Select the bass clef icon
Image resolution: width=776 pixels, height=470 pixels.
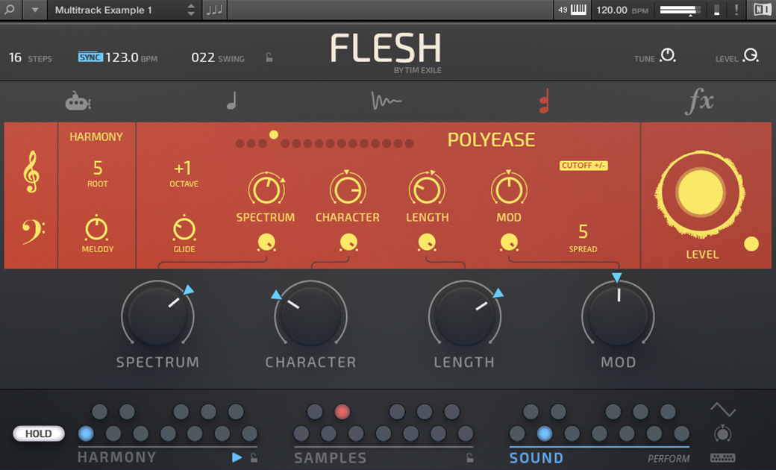tap(33, 231)
